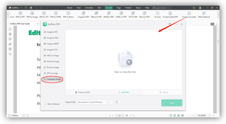
Task: Go to the next page
Action: point(130,115)
